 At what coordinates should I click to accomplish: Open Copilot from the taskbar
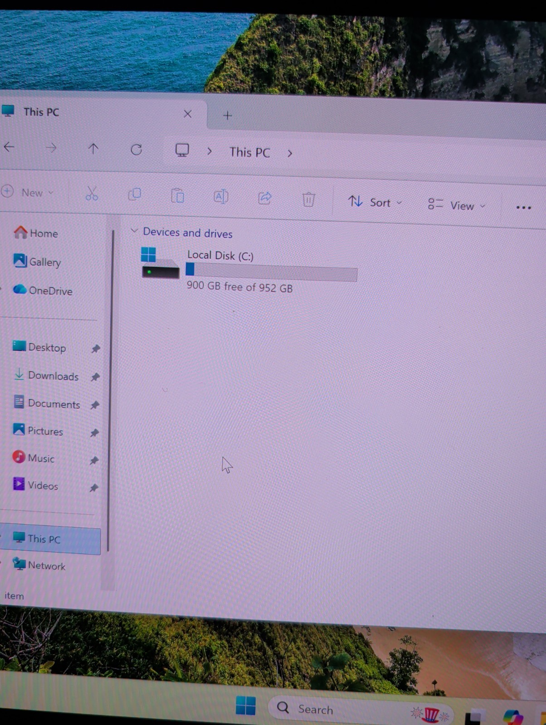click(512, 718)
